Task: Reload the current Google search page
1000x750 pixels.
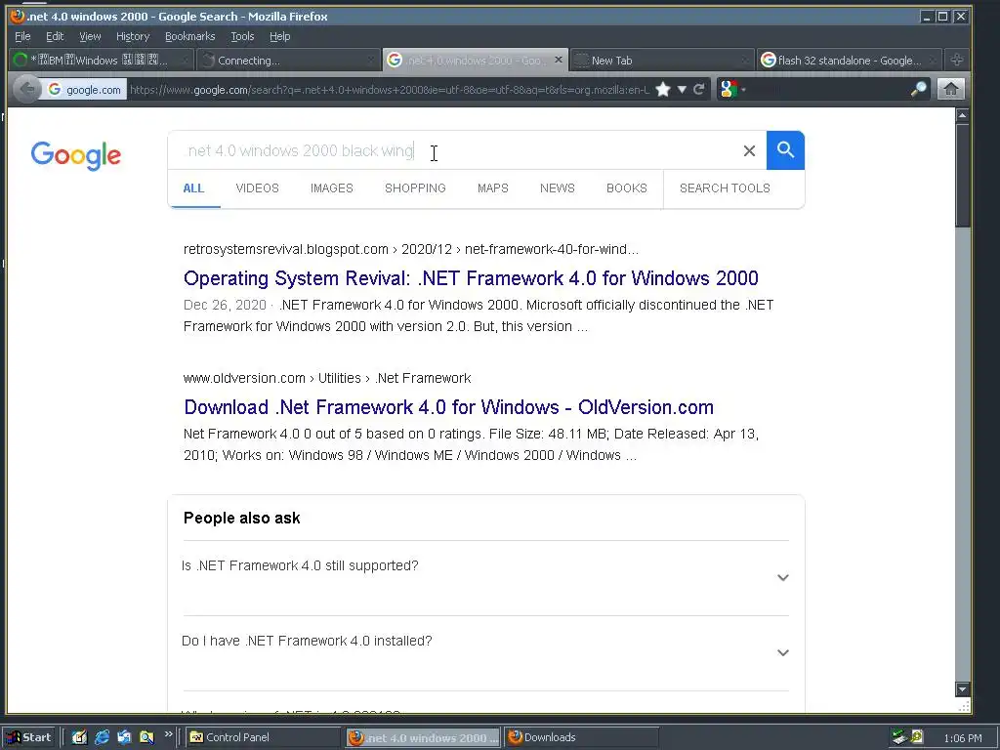Action: click(699, 89)
